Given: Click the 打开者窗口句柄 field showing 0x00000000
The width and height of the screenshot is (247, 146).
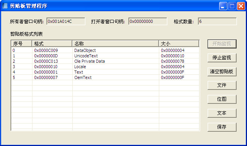Looking at the screenshot, I should [148, 21].
